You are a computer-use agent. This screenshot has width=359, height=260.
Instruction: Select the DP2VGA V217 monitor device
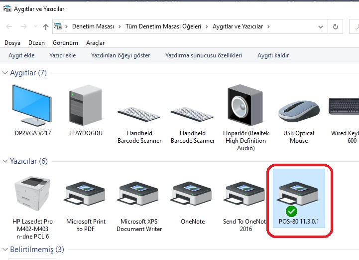(33, 105)
